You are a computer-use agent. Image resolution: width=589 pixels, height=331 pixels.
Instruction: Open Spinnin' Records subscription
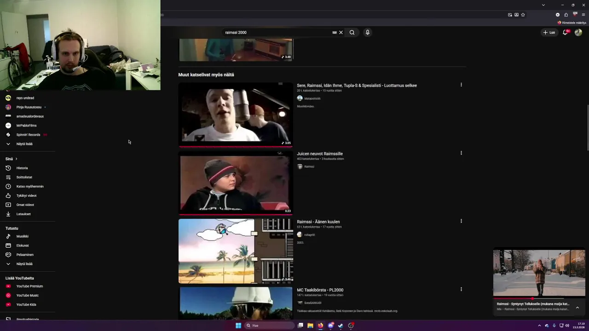28,135
